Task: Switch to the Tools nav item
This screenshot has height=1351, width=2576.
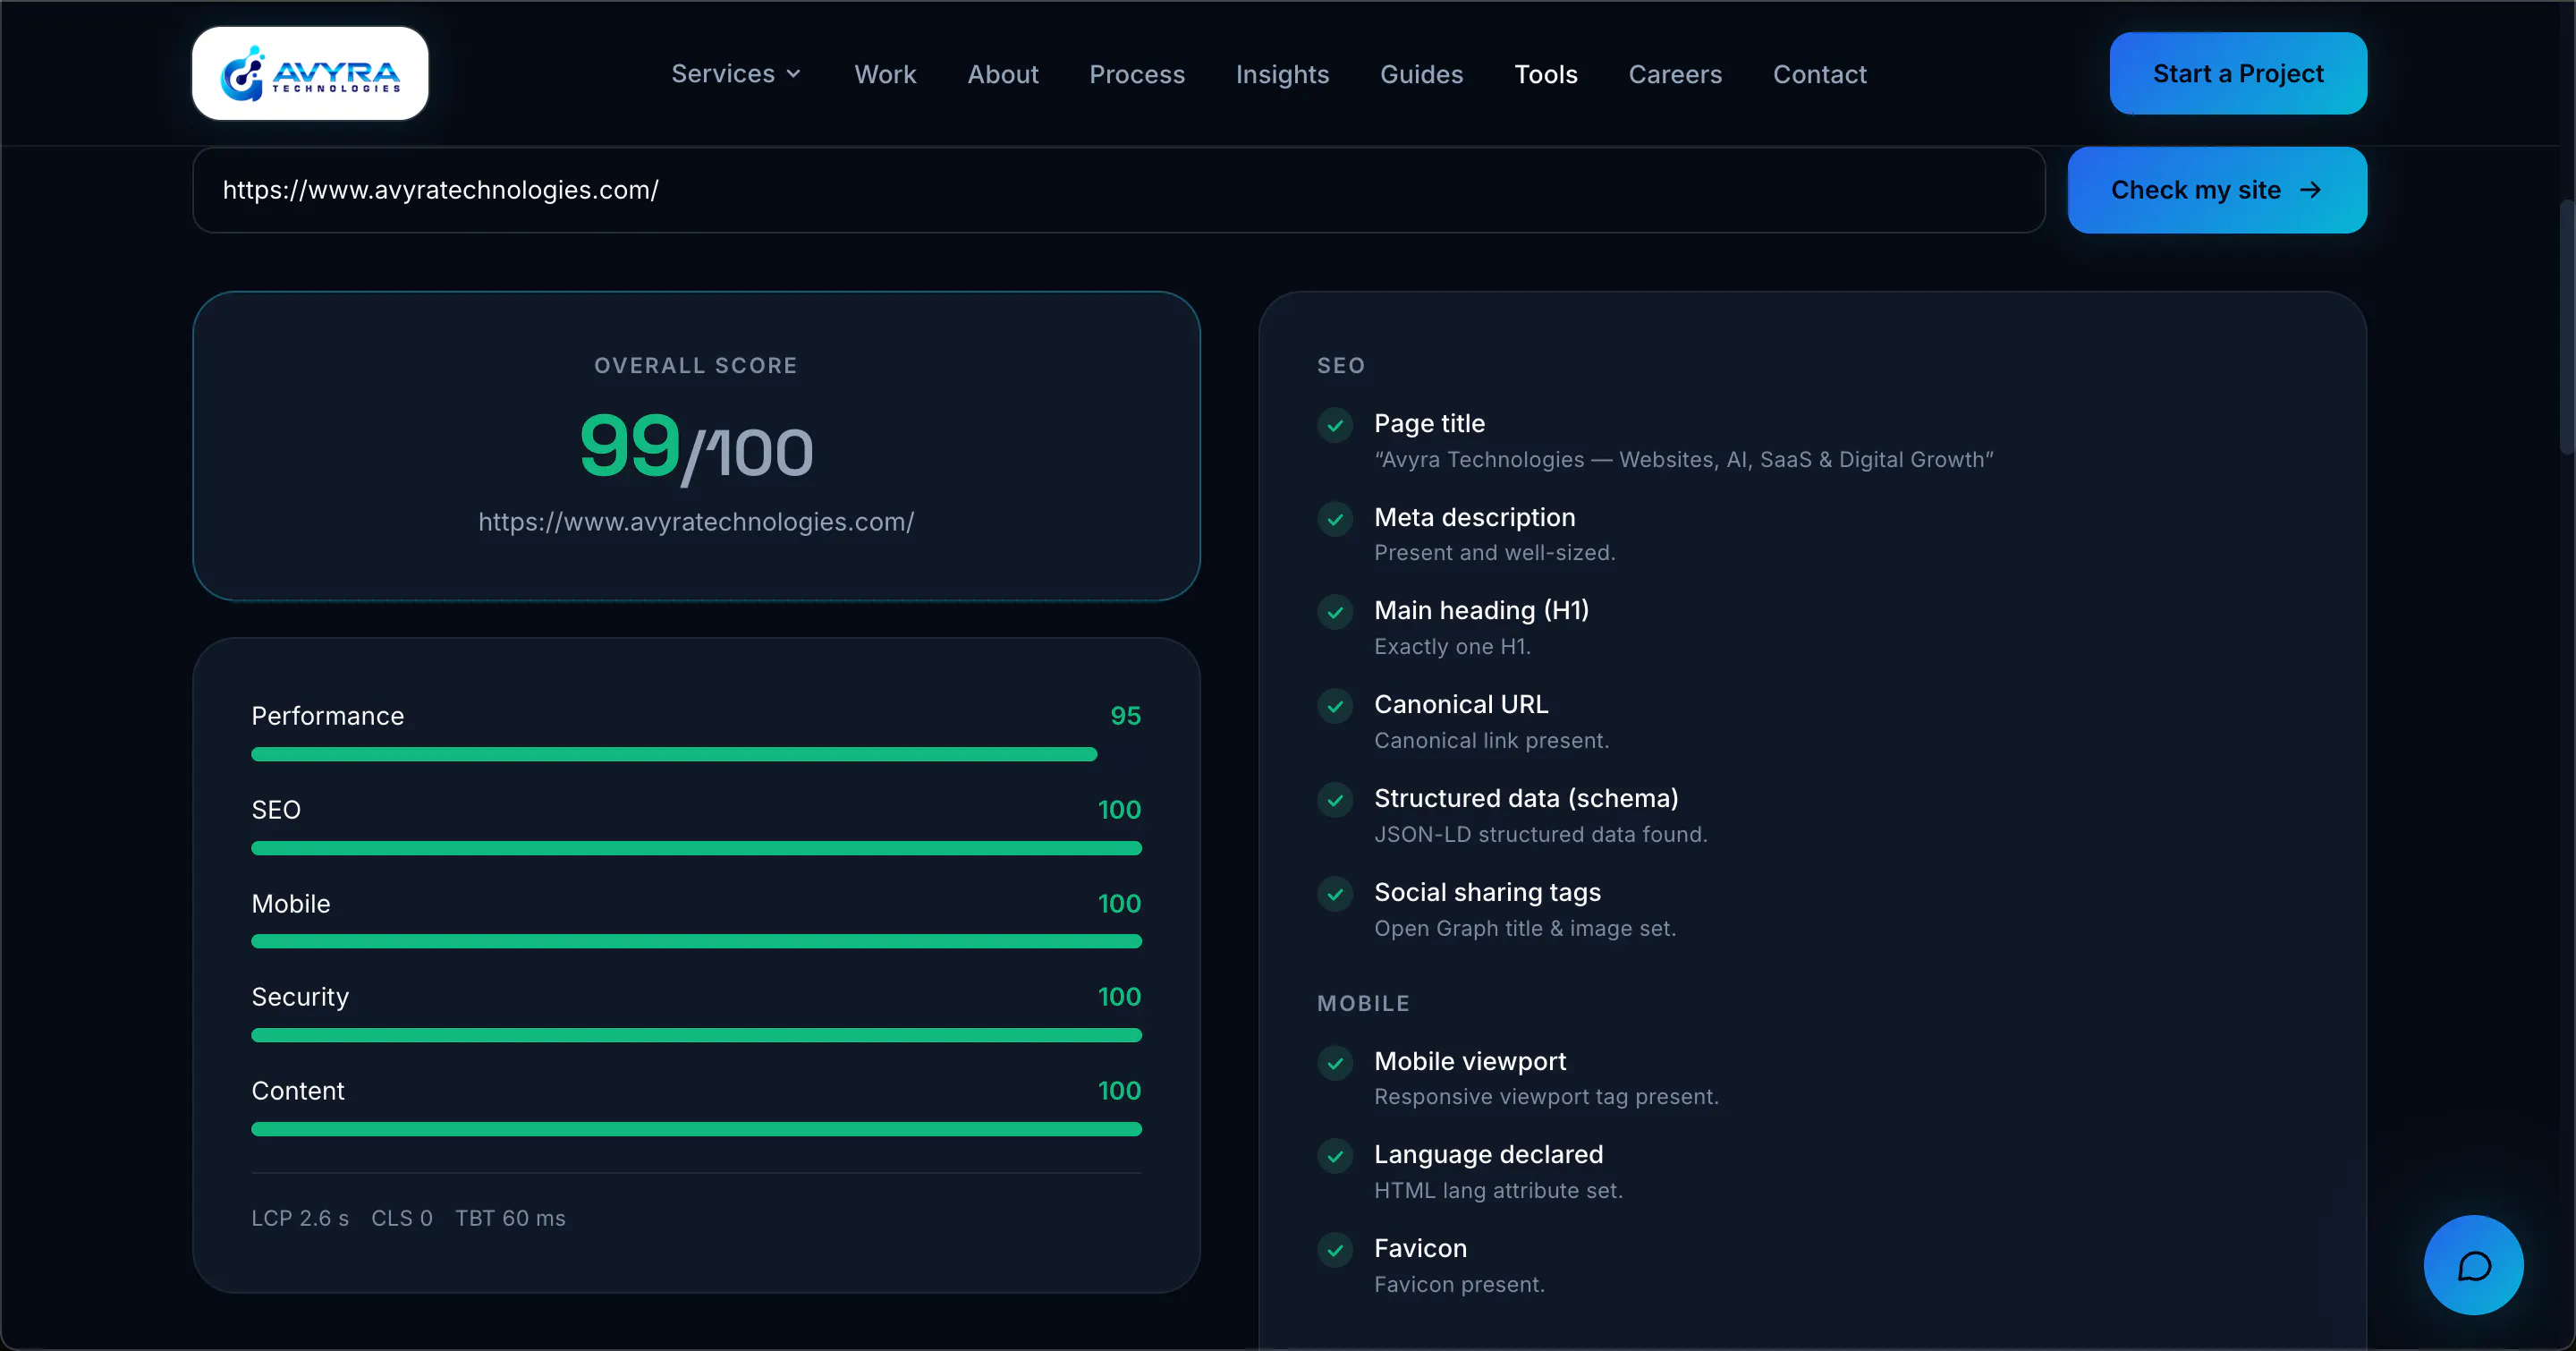Action: (1546, 74)
